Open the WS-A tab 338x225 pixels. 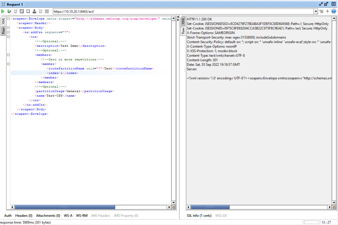tap(68, 216)
